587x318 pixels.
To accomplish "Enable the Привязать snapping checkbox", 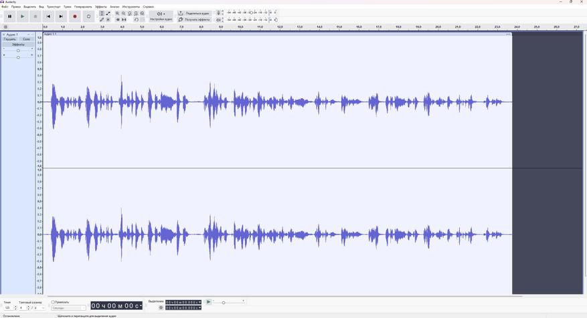I will (x=53, y=302).
